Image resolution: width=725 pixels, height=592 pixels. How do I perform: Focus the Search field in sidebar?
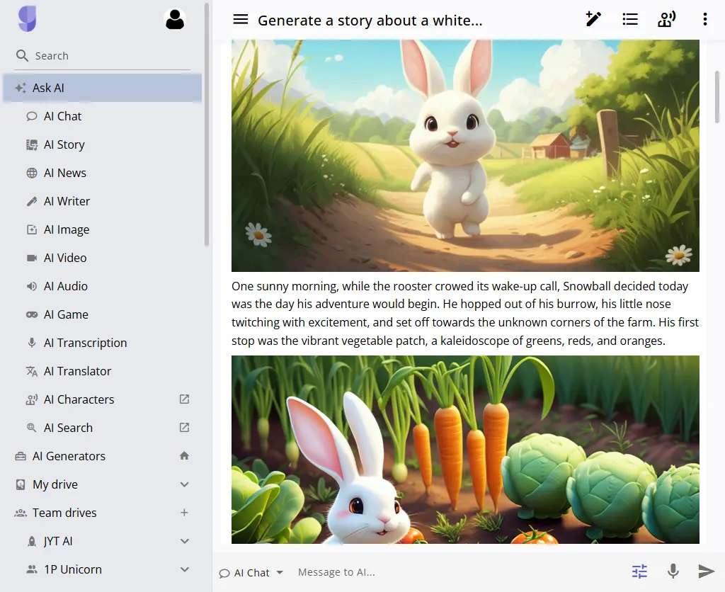pos(103,55)
